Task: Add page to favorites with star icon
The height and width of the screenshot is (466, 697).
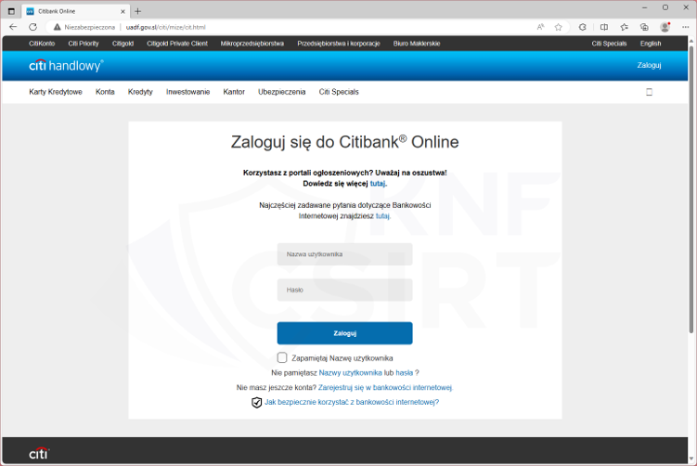Action: pos(558,27)
